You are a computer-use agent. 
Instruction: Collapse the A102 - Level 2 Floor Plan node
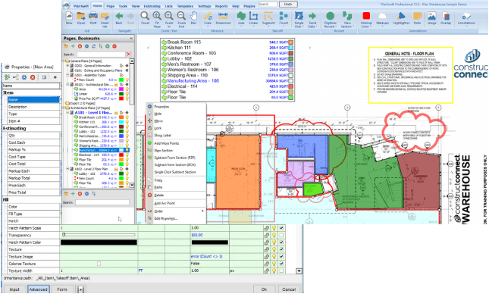67,169
